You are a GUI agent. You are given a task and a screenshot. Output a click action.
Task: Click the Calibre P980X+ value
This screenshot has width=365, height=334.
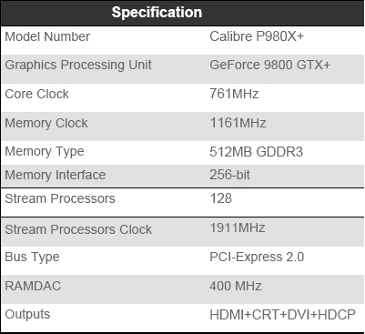(x=257, y=36)
